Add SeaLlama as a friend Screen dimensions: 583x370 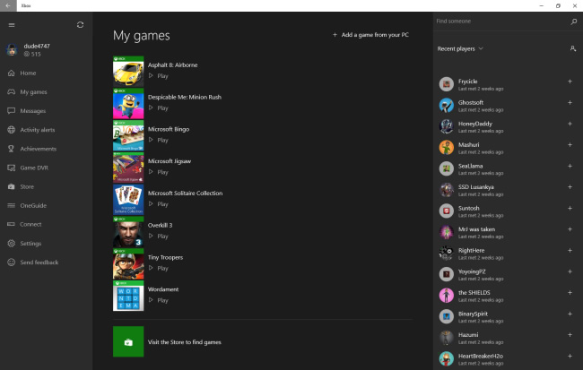click(570, 166)
